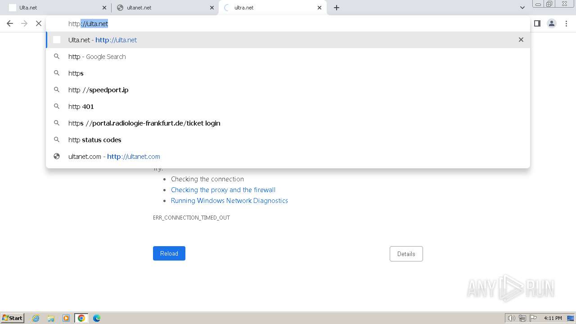
Task: Click the search icon beside 'http 401'
Action: coord(57,106)
